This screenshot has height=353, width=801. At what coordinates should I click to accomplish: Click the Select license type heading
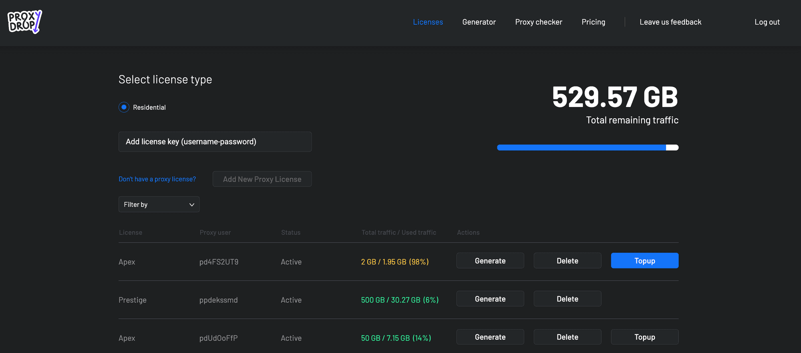165,79
